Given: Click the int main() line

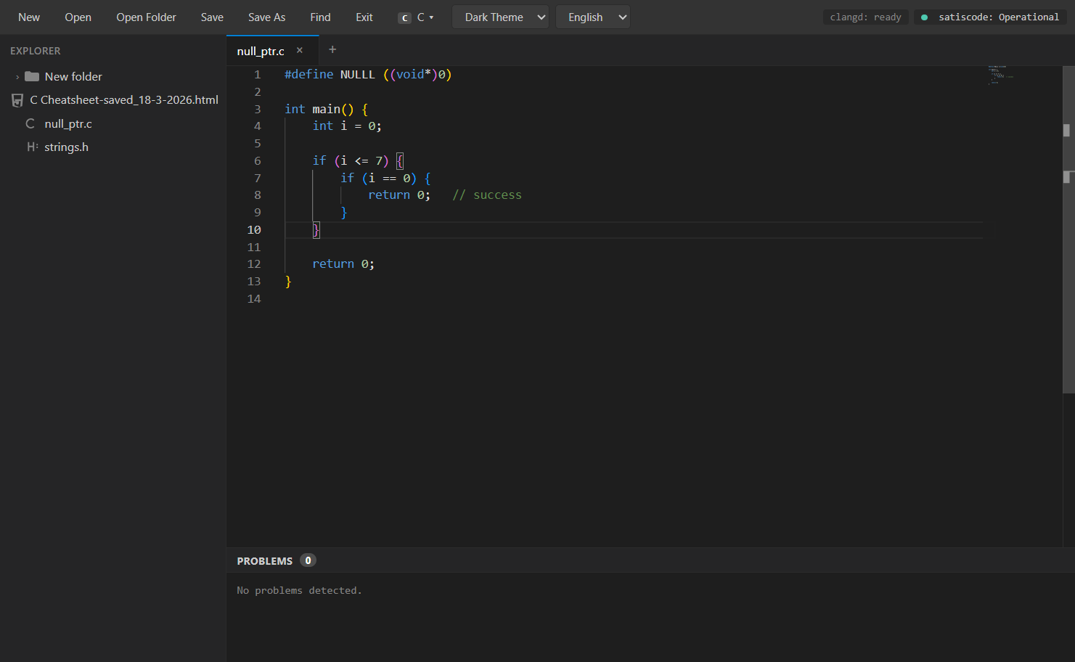Looking at the screenshot, I should coord(326,109).
